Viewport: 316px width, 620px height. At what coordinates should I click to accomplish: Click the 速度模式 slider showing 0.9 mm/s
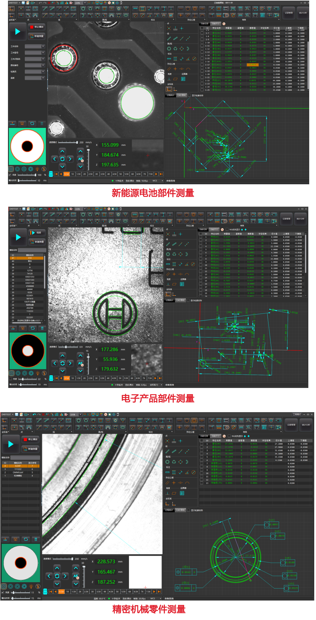pyautogui.click(x=66, y=347)
